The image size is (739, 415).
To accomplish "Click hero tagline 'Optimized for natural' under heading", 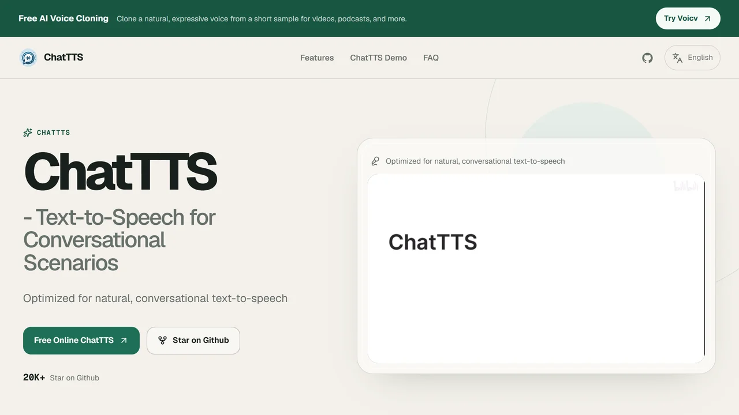I will point(155,299).
